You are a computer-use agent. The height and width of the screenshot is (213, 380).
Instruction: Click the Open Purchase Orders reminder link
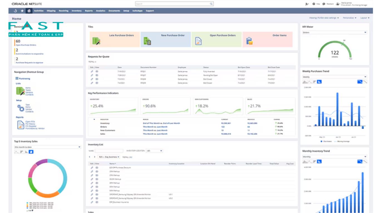coord(26,45)
